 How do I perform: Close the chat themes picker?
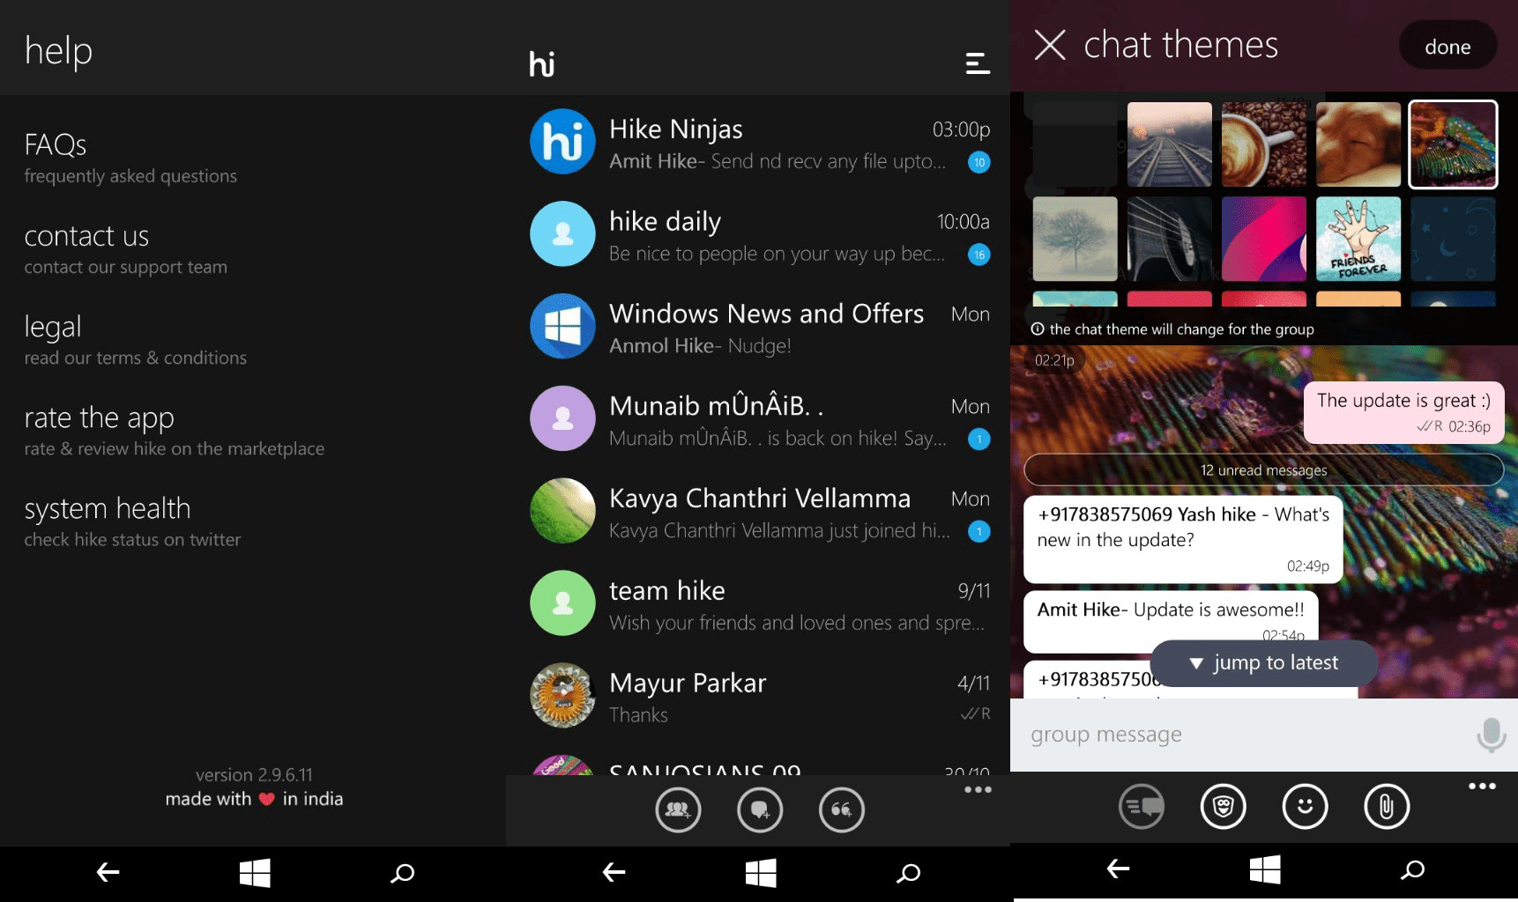pyautogui.click(x=1050, y=45)
